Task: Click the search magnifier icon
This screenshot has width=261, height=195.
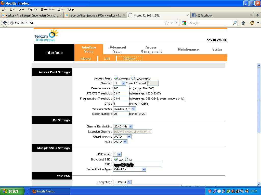Action: [235, 23]
